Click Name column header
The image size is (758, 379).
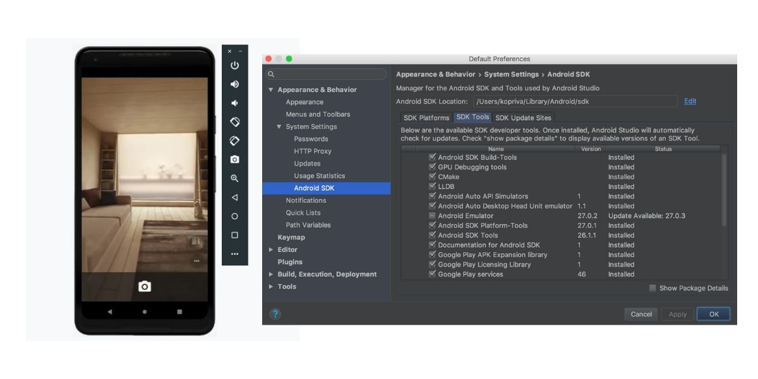tap(496, 149)
